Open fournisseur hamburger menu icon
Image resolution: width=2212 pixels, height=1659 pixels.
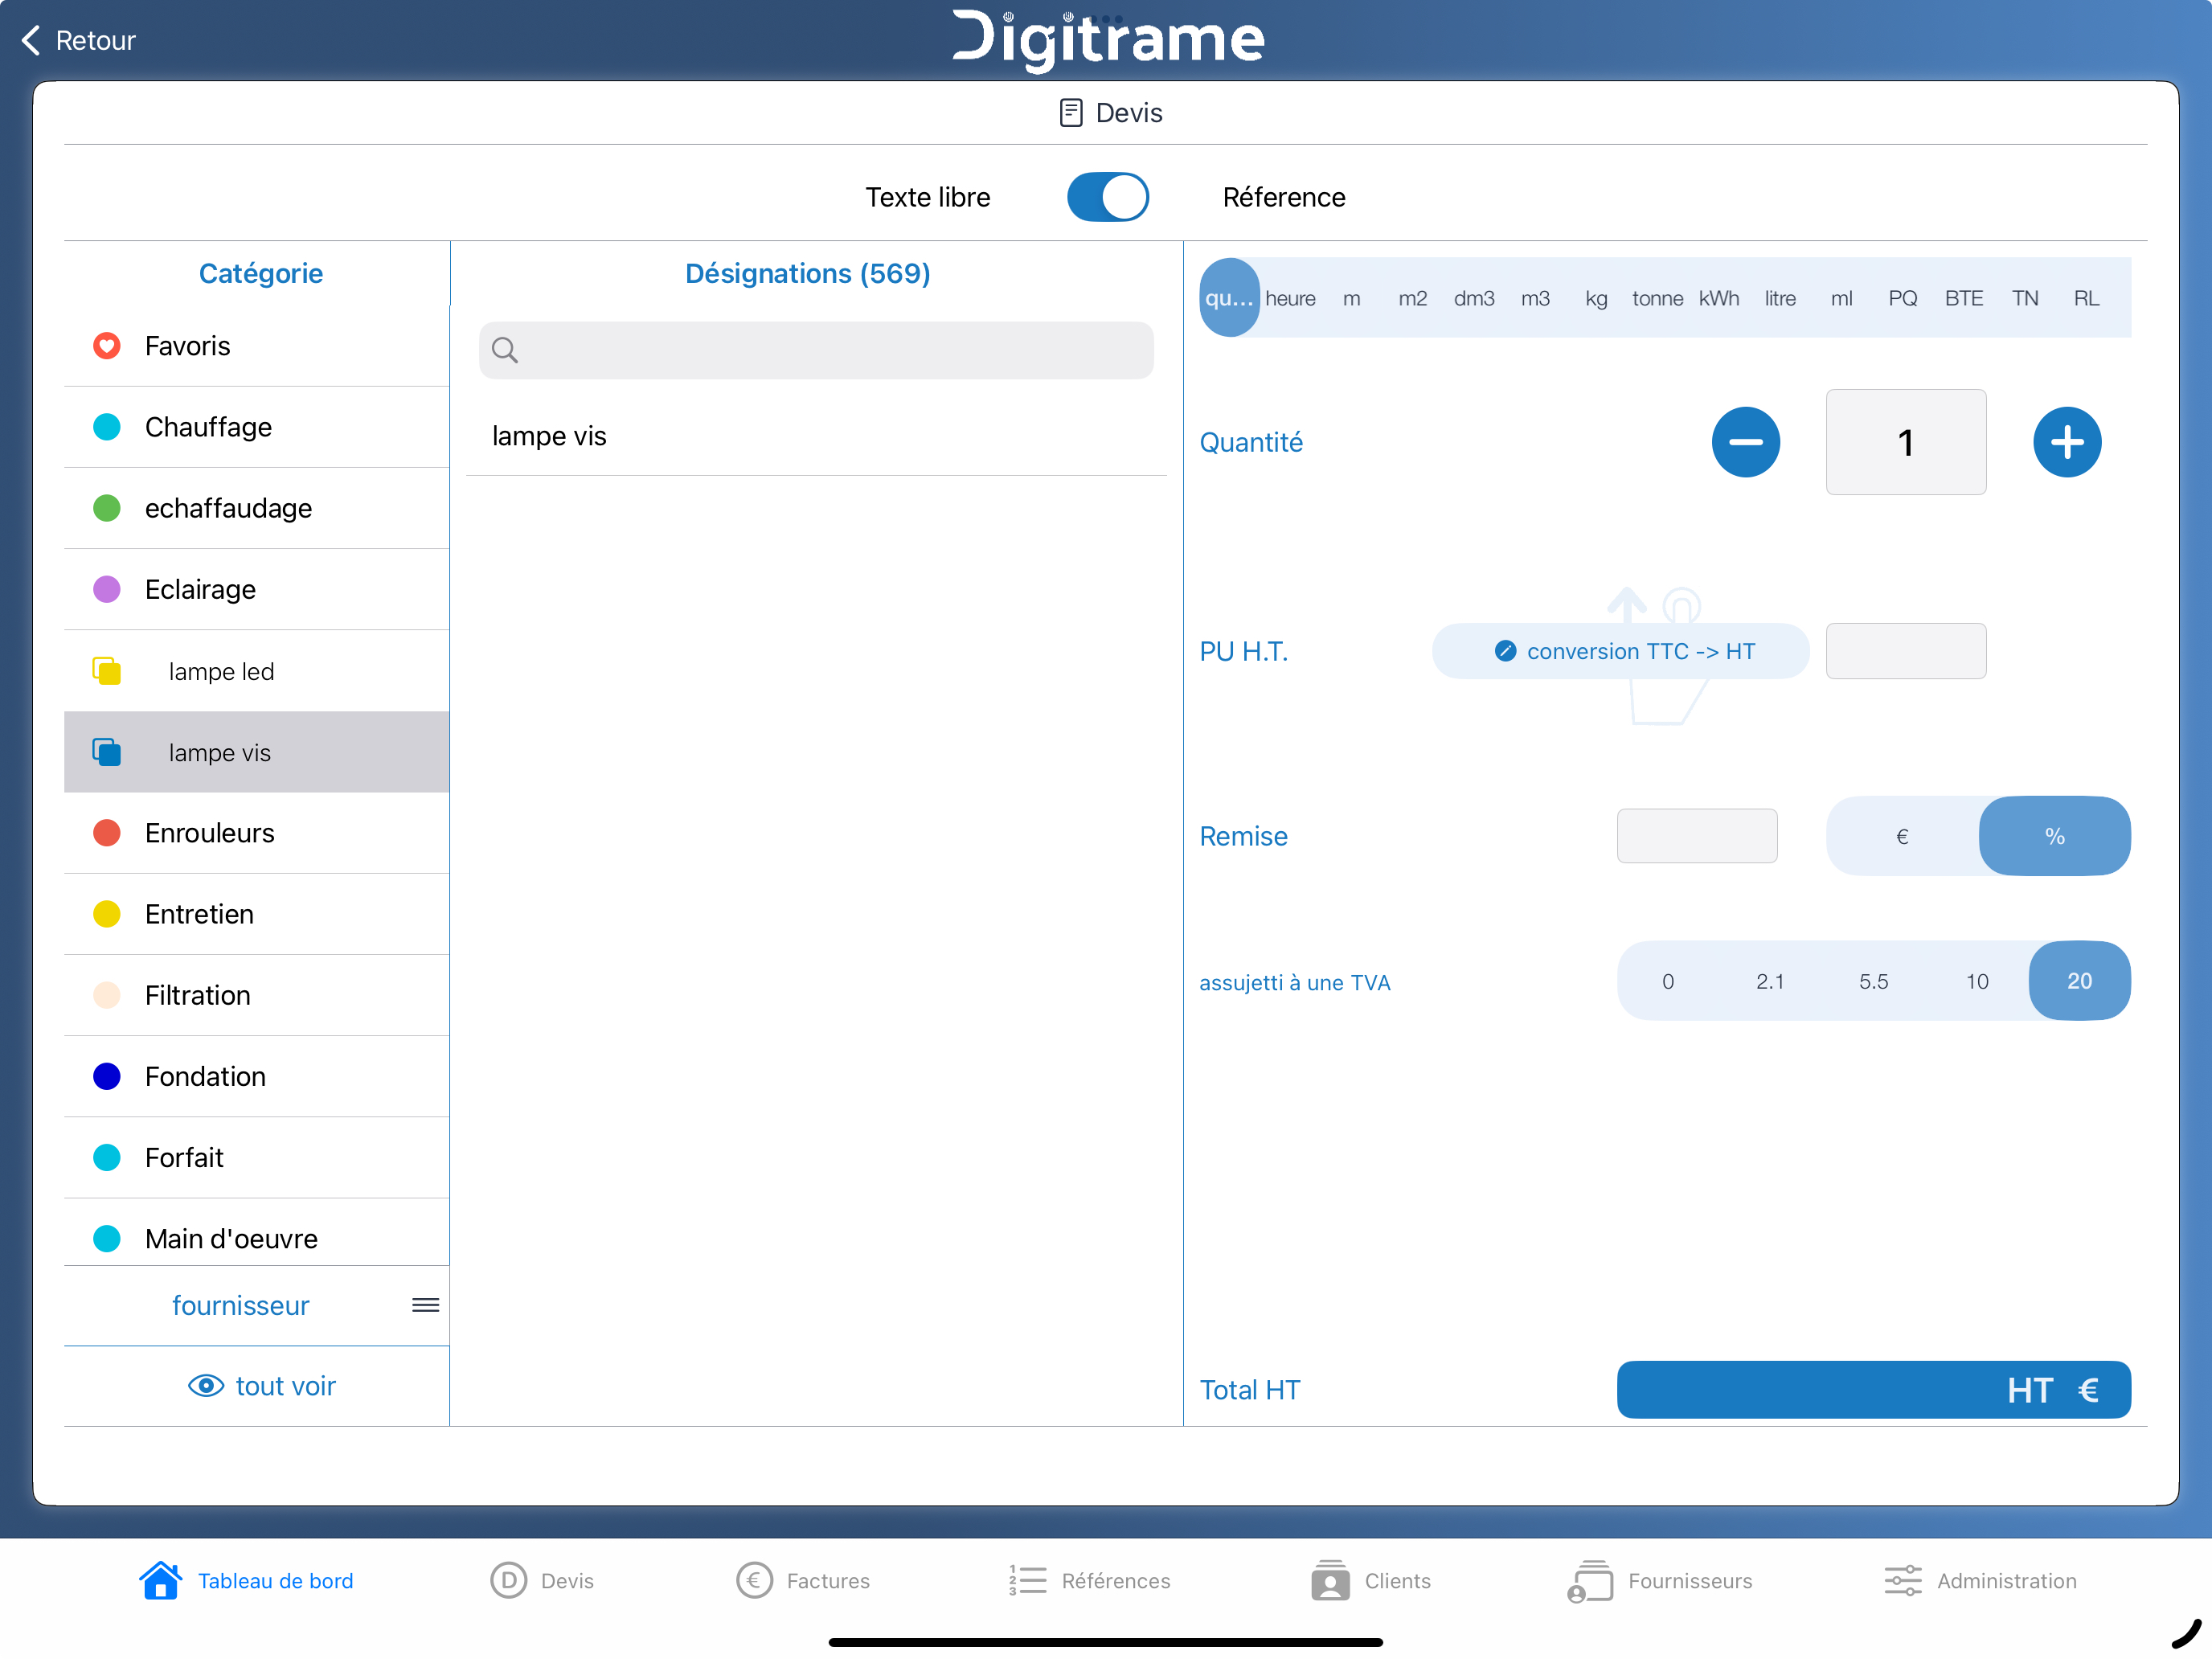(x=426, y=1305)
